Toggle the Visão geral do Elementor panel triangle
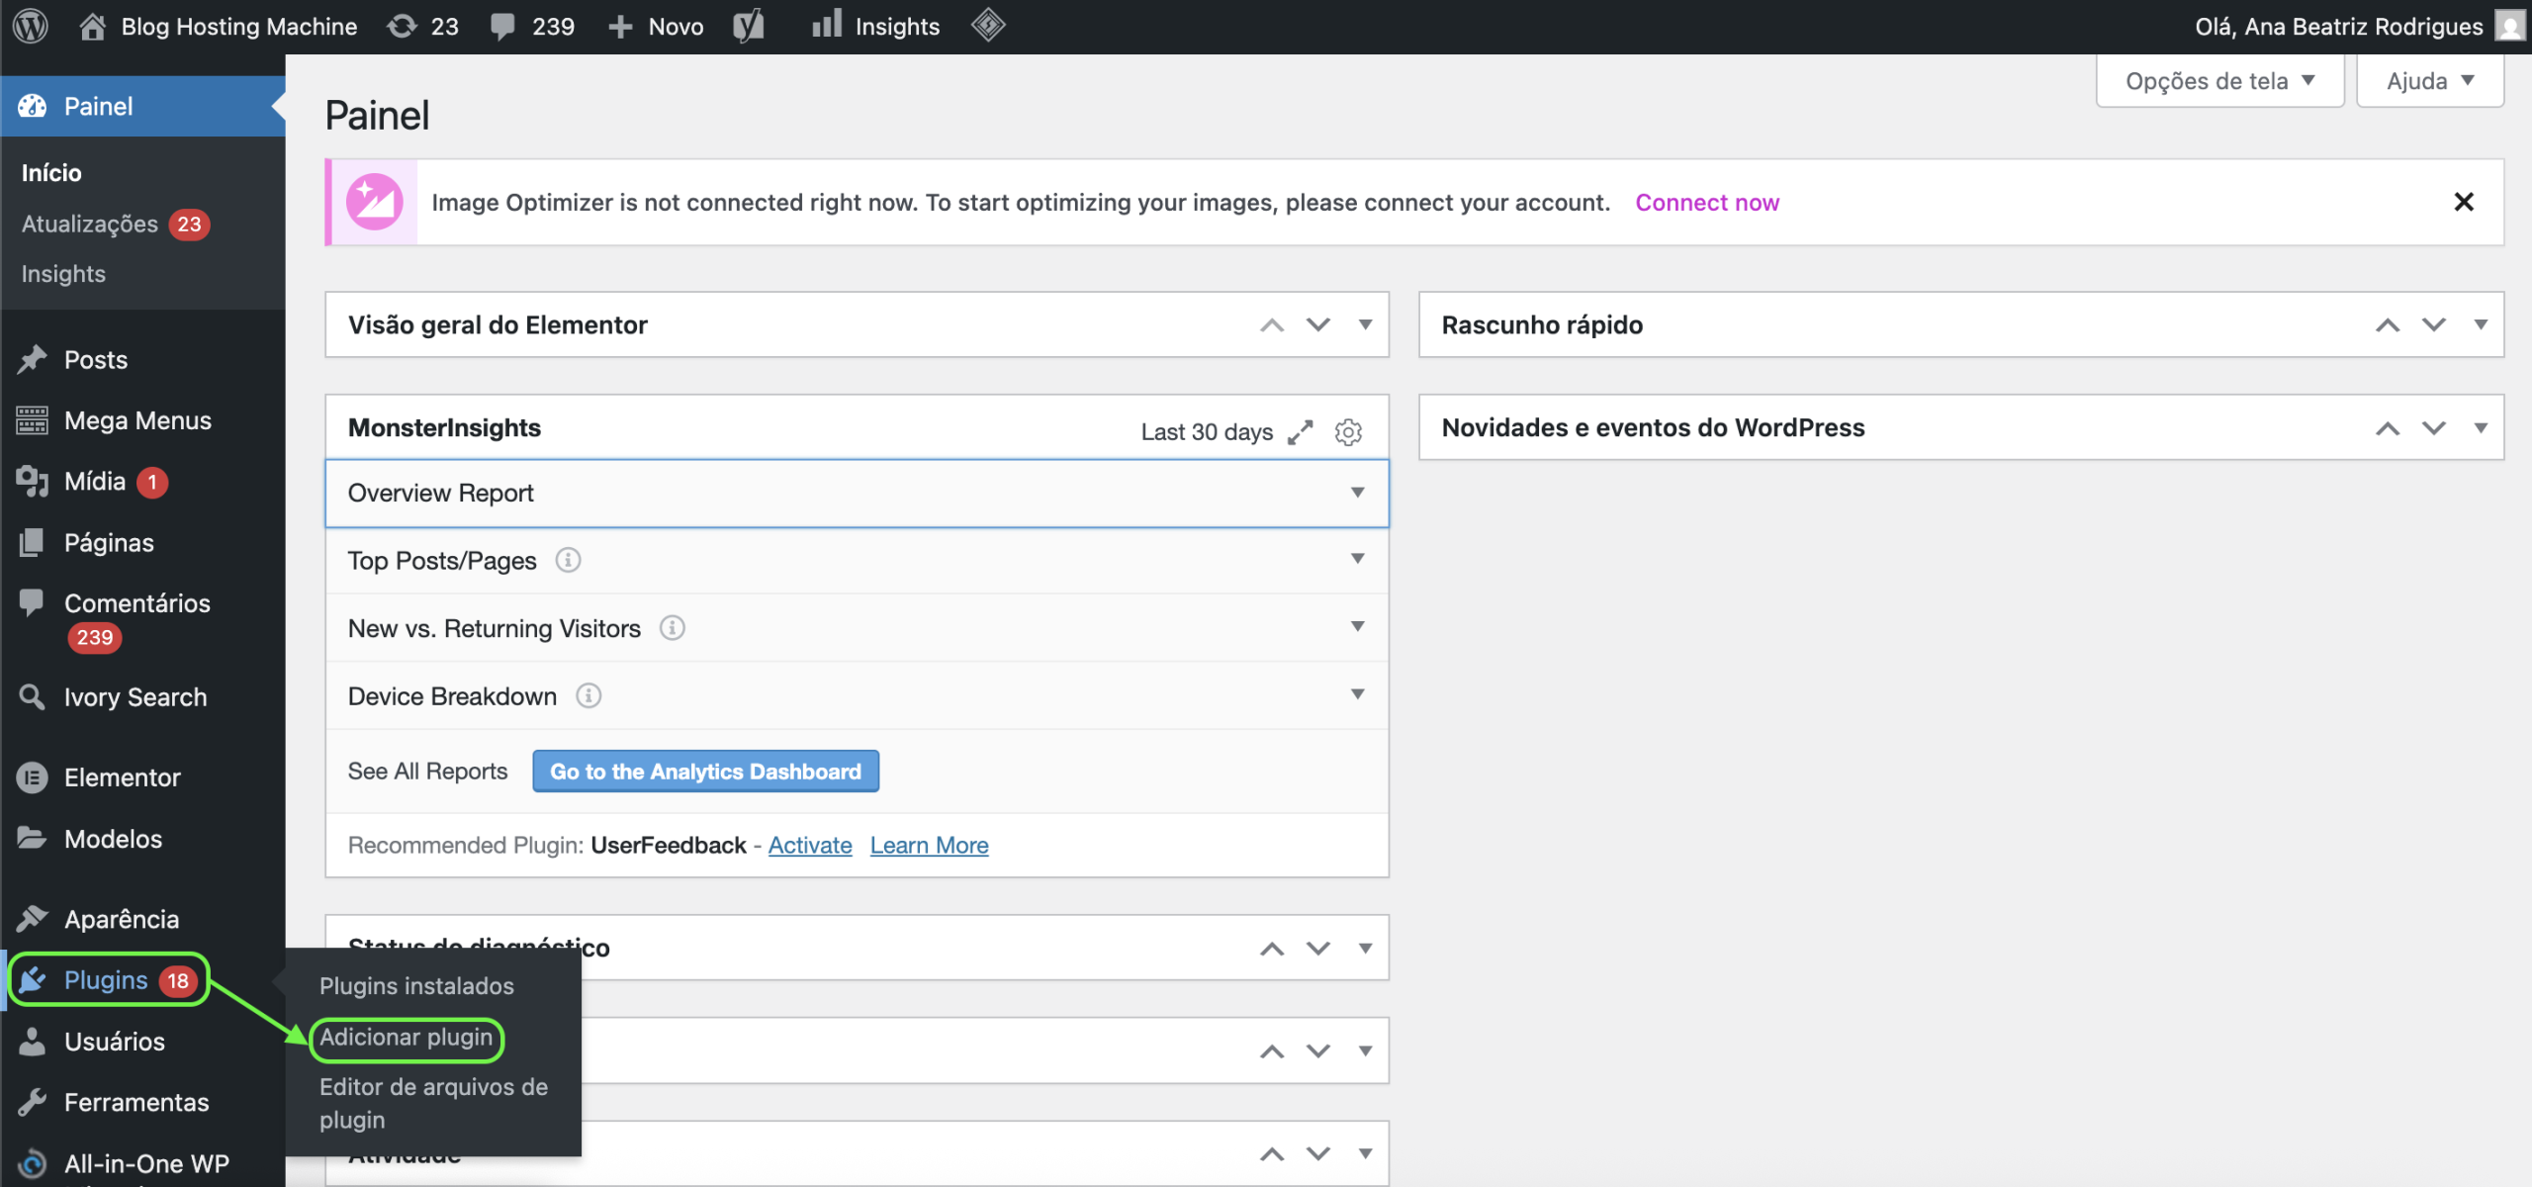 tap(1366, 324)
